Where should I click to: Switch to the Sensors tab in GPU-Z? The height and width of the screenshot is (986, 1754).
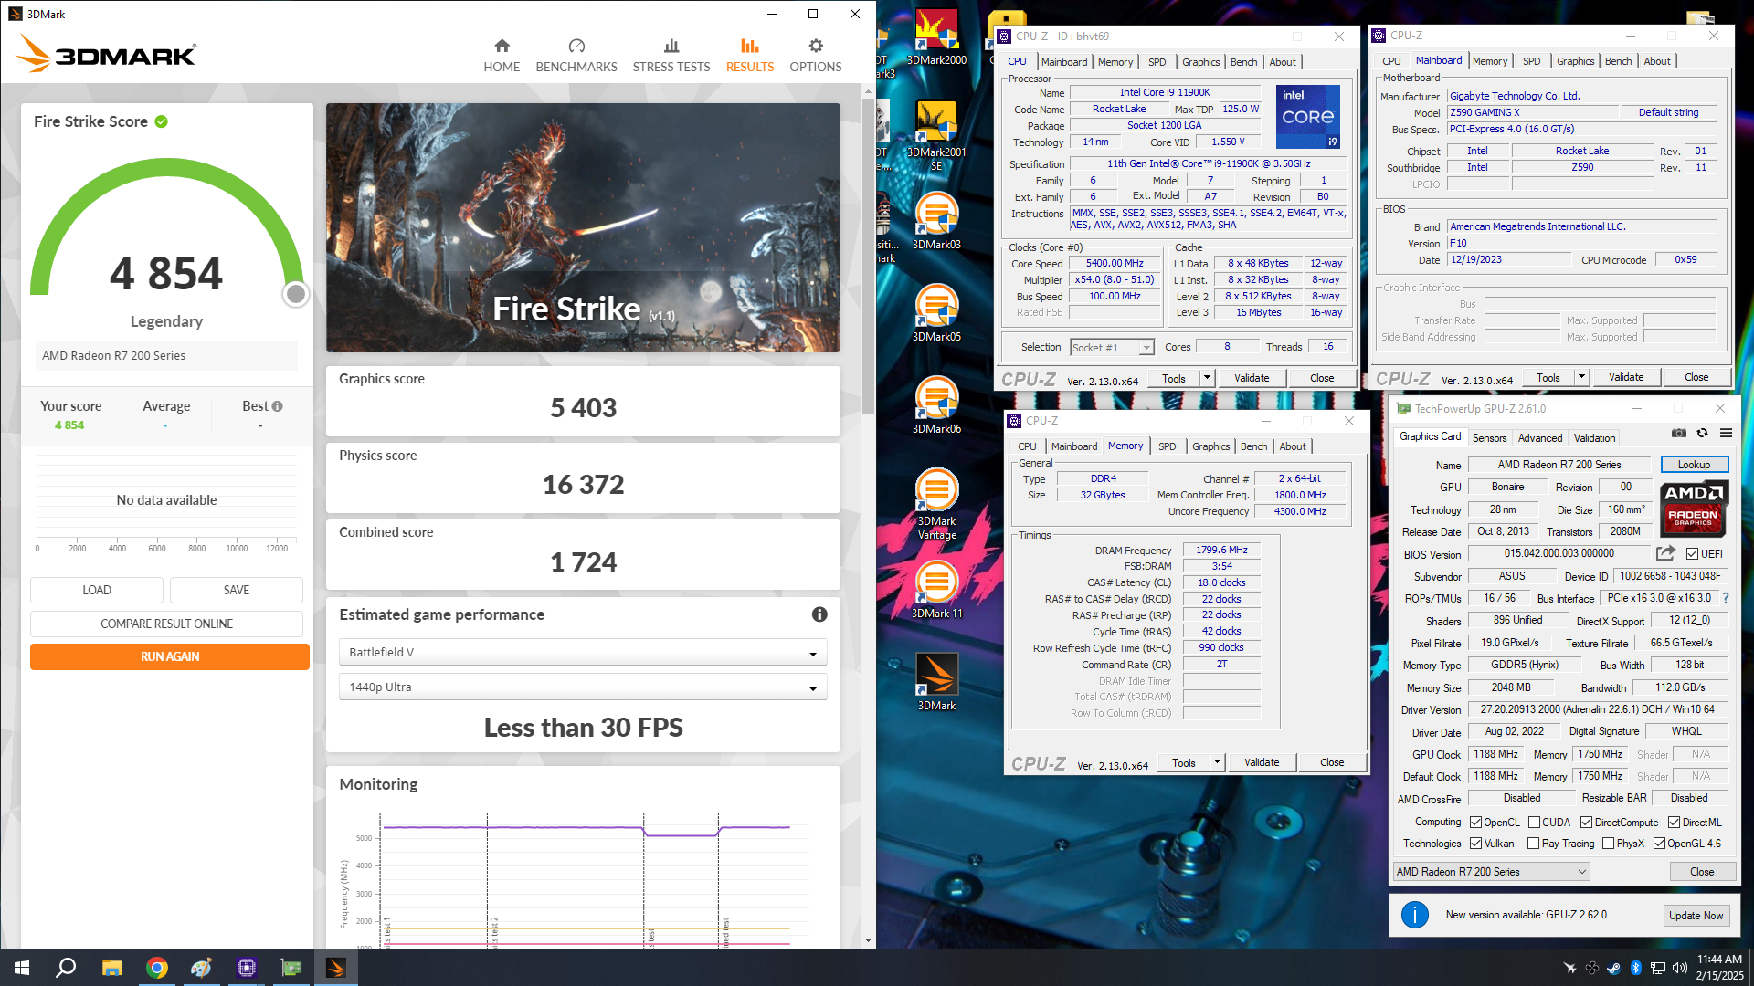click(1489, 438)
